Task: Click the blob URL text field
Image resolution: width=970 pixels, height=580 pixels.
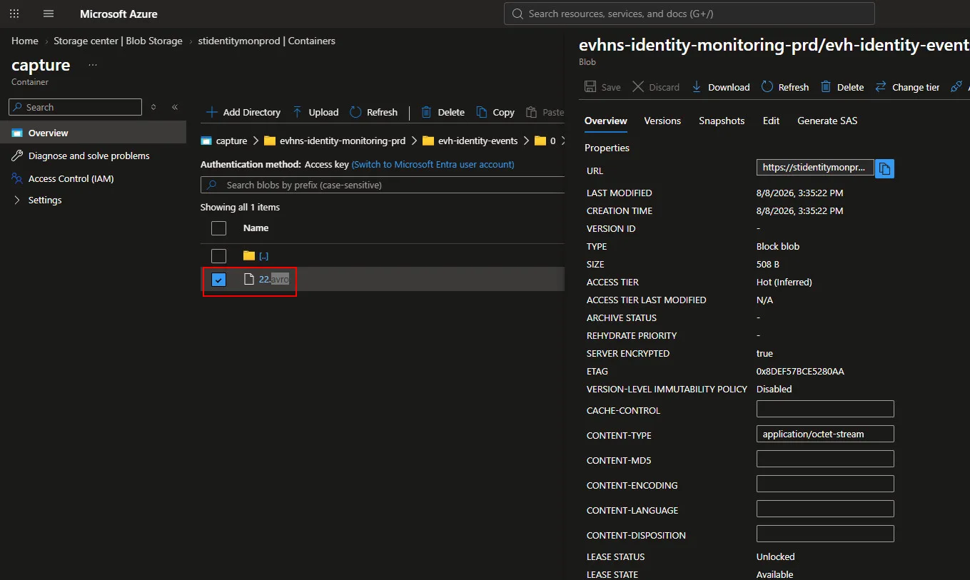Action: click(x=815, y=168)
